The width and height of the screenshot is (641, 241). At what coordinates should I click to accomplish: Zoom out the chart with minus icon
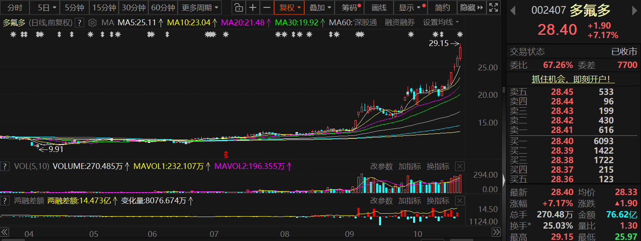(267, 7)
